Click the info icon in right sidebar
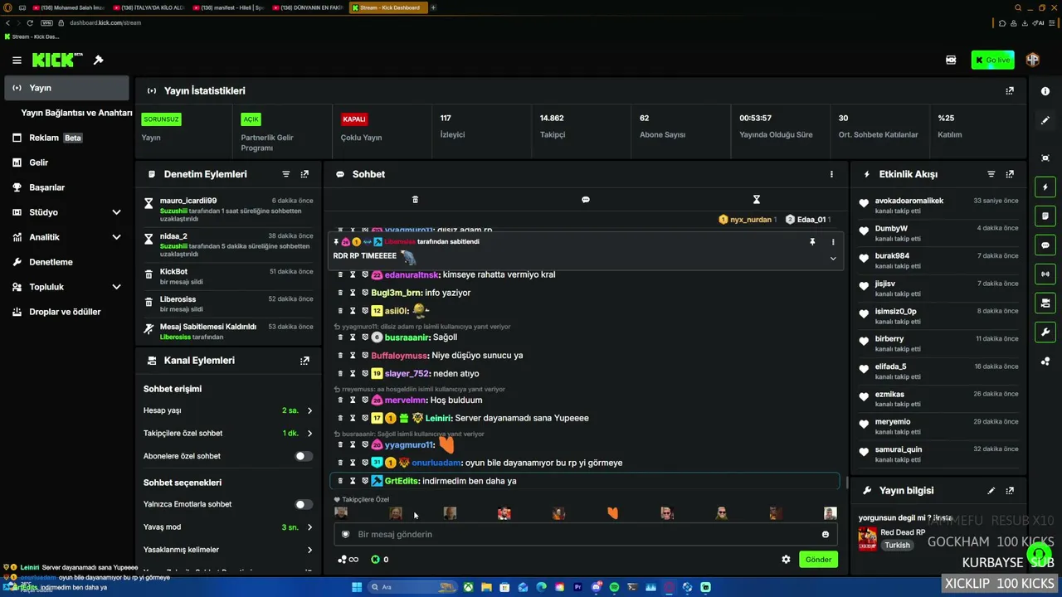This screenshot has width=1062, height=597. 1045,91
